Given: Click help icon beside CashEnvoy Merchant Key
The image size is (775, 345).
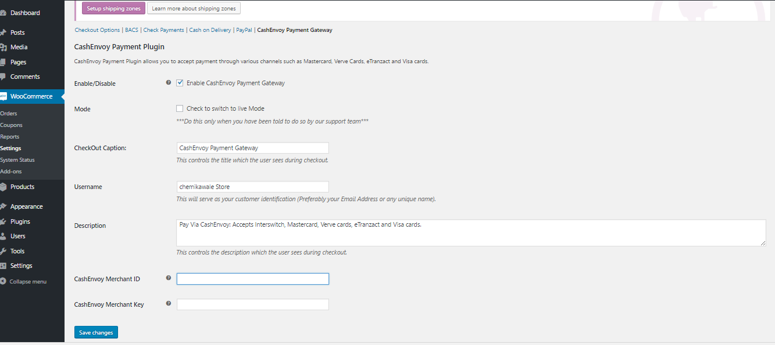Looking at the screenshot, I should click(169, 303).
